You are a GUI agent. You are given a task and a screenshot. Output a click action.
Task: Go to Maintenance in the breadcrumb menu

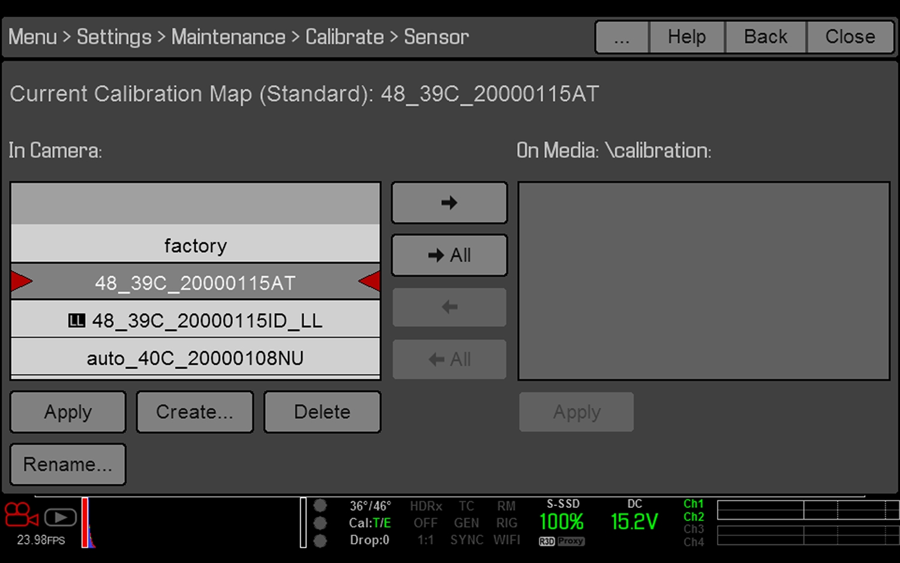[228, 37]
